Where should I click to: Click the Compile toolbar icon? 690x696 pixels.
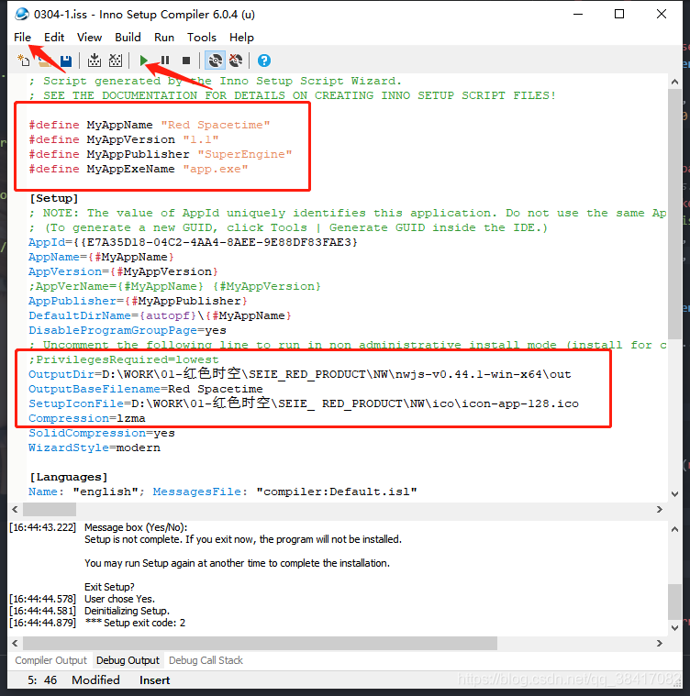[x=95, y=61]
